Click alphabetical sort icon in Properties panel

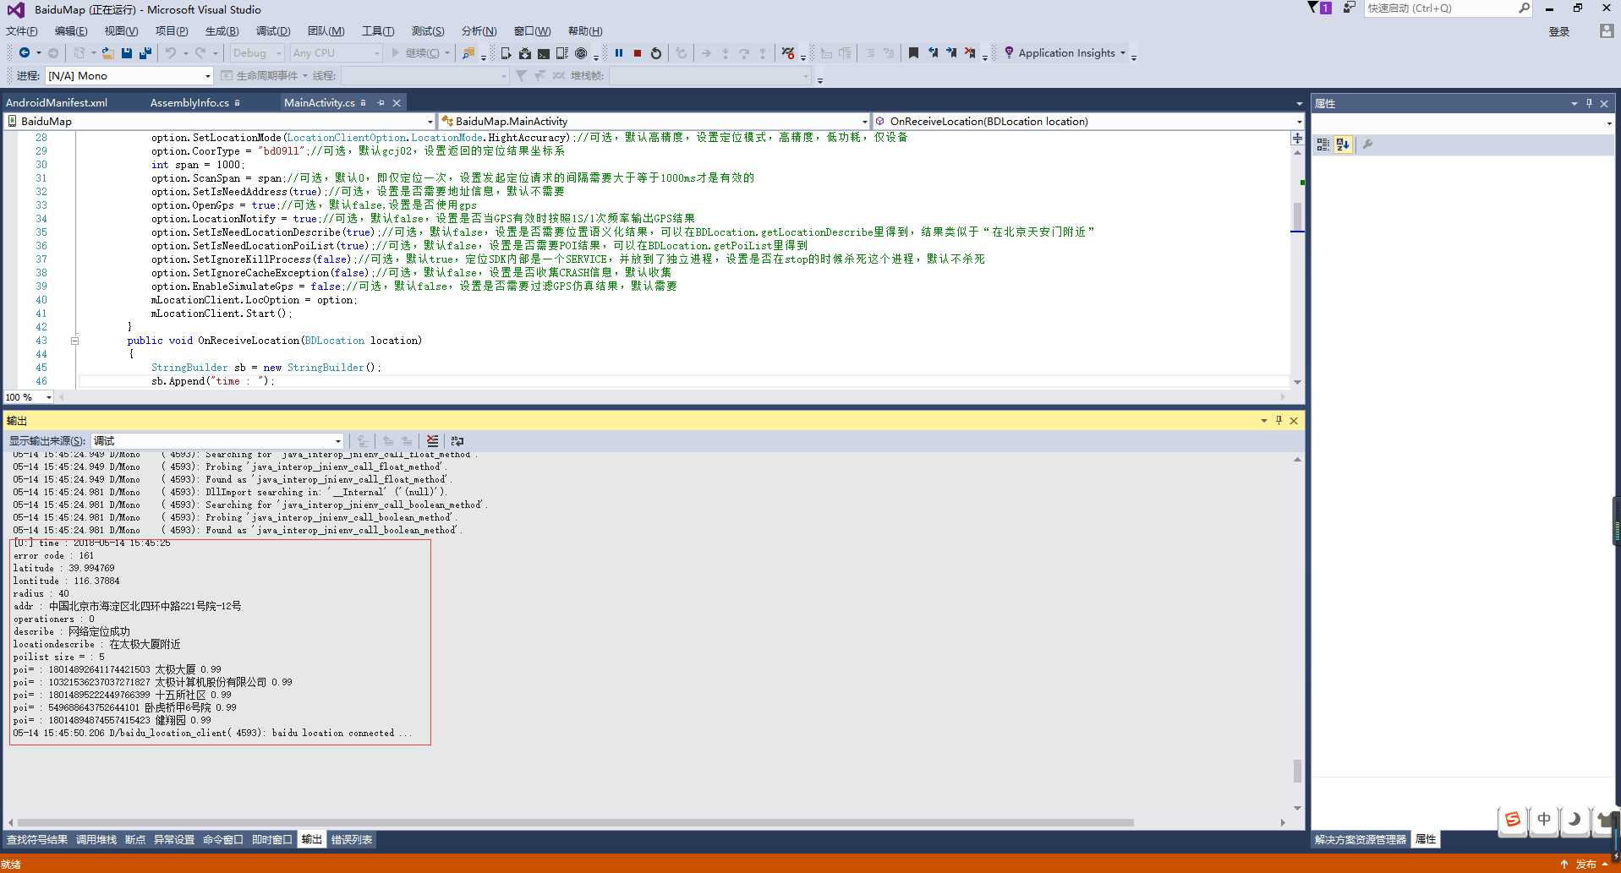(x=1343, y=145)
